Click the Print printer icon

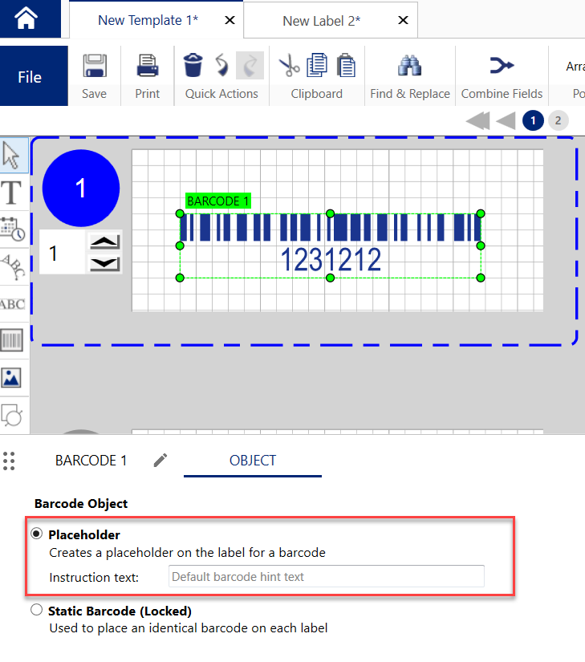pyautogui.click(x=148, y=66)
